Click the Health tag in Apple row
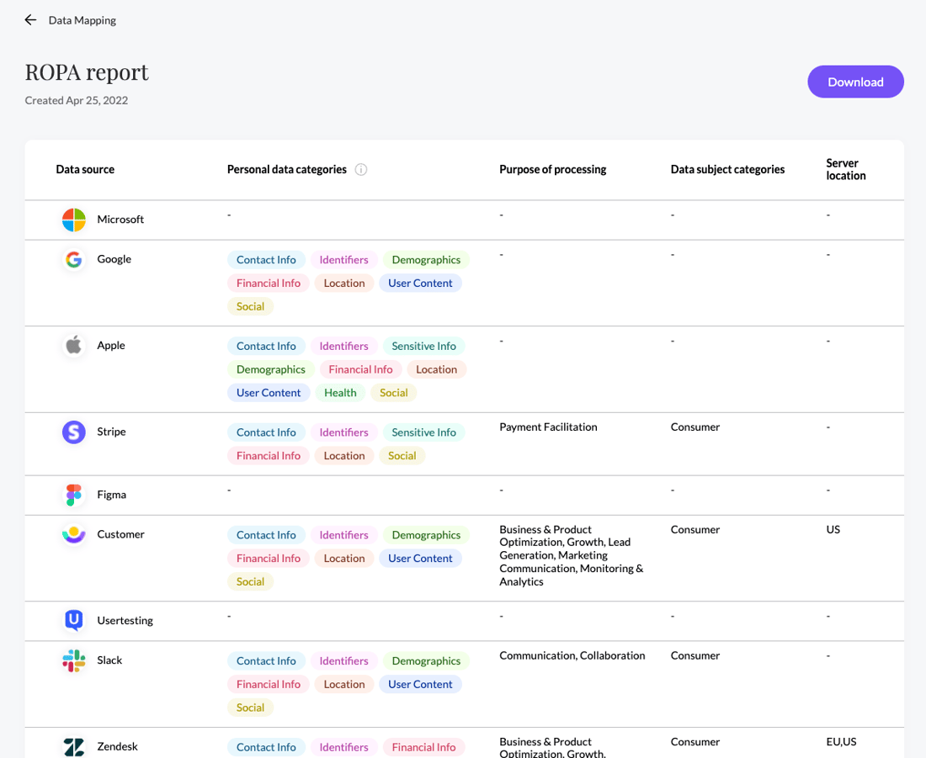Screen dimensions: 926x758 pos(340,392)
